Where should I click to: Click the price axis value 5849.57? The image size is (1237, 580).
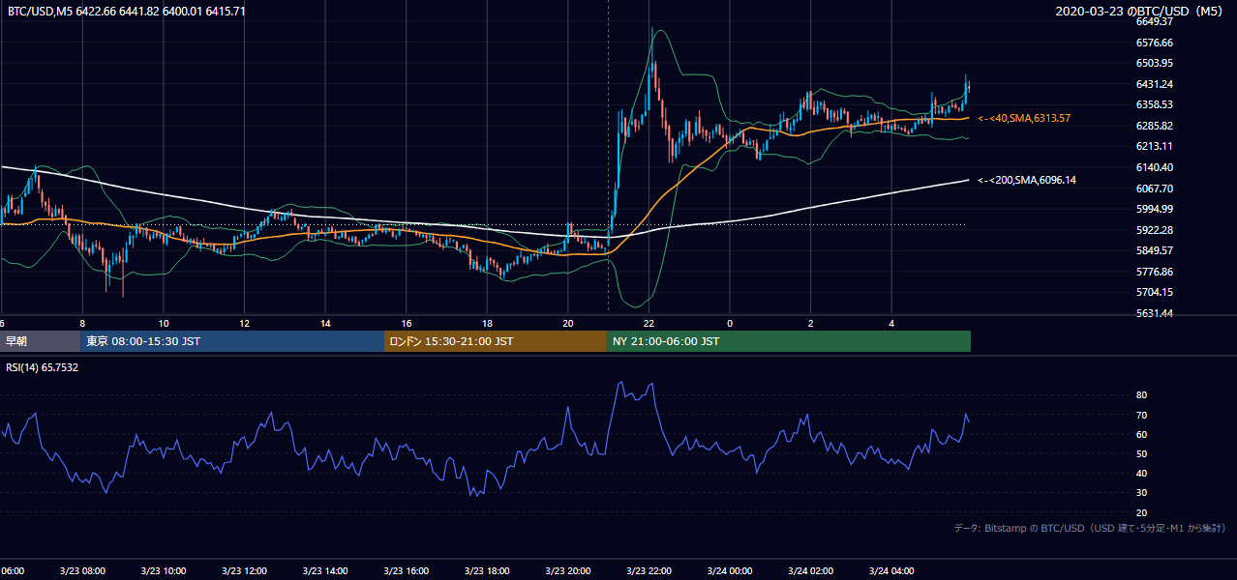click(x=1155, y=250)
